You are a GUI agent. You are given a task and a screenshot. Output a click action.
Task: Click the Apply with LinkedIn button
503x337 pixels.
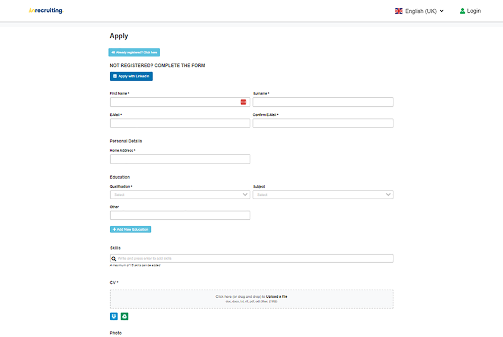(131, 76)
